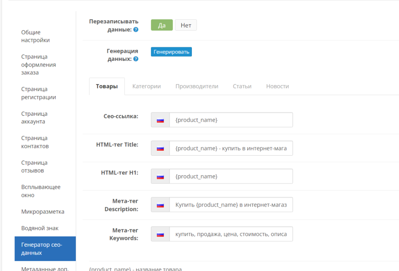Switch to the Категории tab
This screenshot has height=271, width=399.
pyautogui.click(x=146, y=86)
